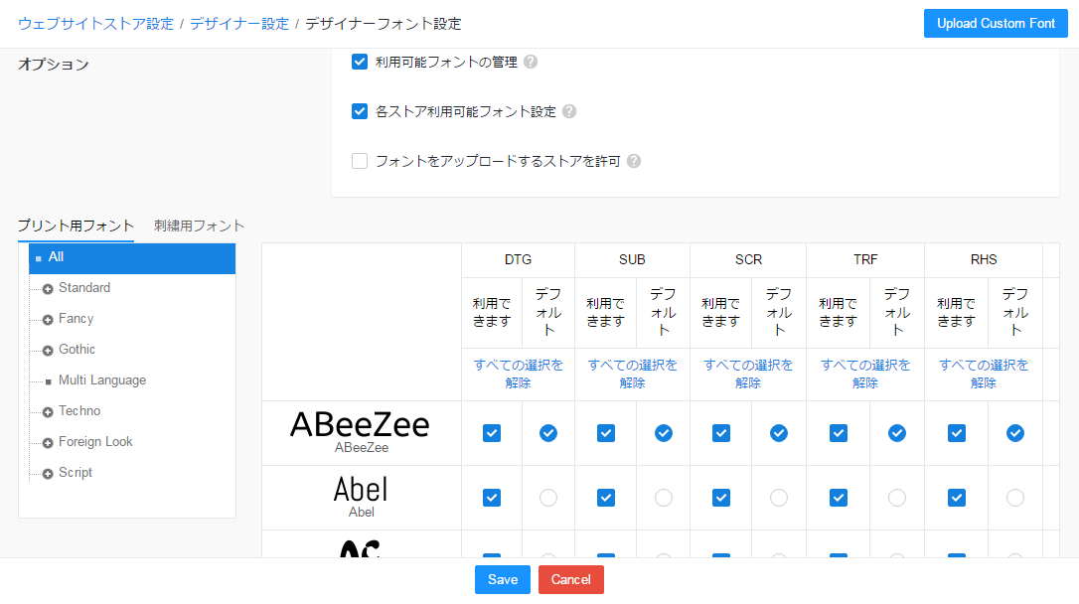Switch to 刺繍用フォント tab

(199, 226)
